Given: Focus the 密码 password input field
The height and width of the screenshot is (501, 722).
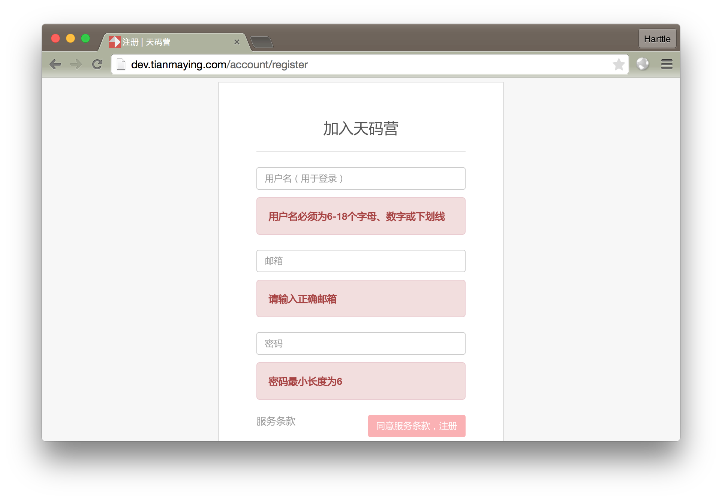Looking at the screenshot, I should pos(361,343).
